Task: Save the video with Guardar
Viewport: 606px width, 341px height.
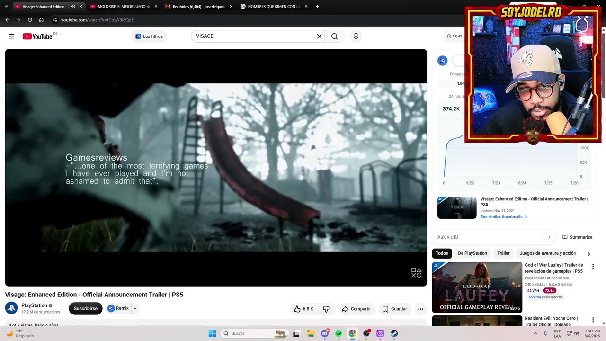Action: (395, 309)
